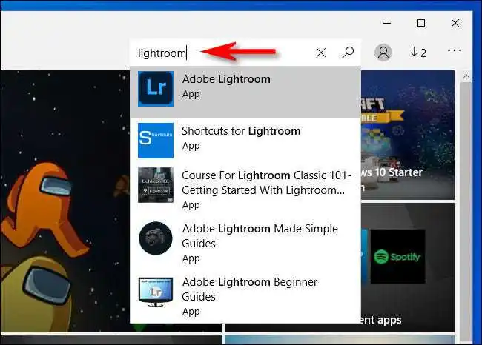Open the user account profile icon
Image resolution: width=482 pixels, height=345 pixels.
click(x=383, y=53)
